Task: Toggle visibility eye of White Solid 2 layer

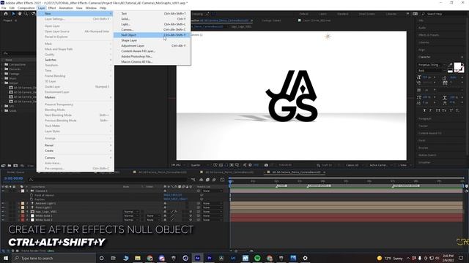Action: coord(3,220)
